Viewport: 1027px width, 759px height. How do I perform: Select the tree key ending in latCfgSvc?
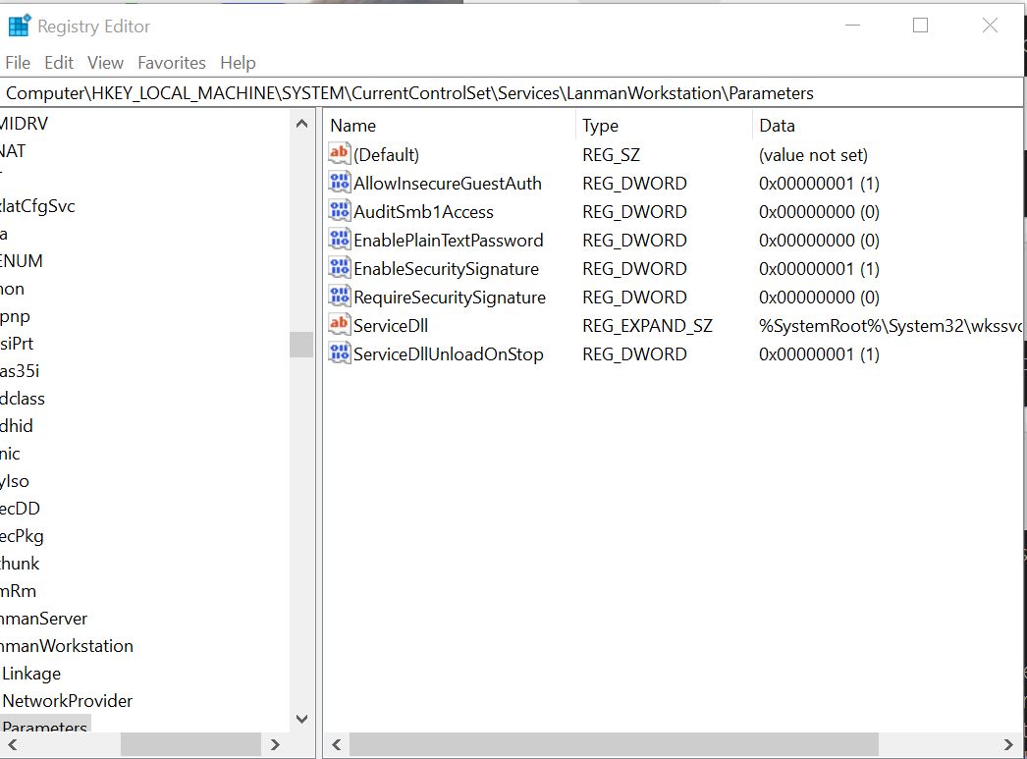37,206
